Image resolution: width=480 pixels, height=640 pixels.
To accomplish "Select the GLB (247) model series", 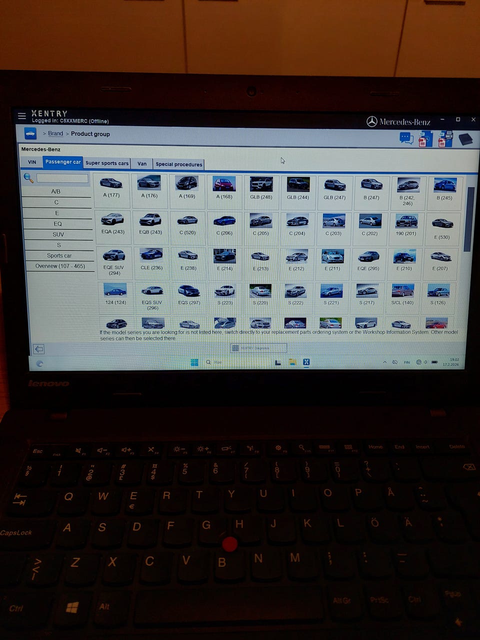I will coord(334,191).
